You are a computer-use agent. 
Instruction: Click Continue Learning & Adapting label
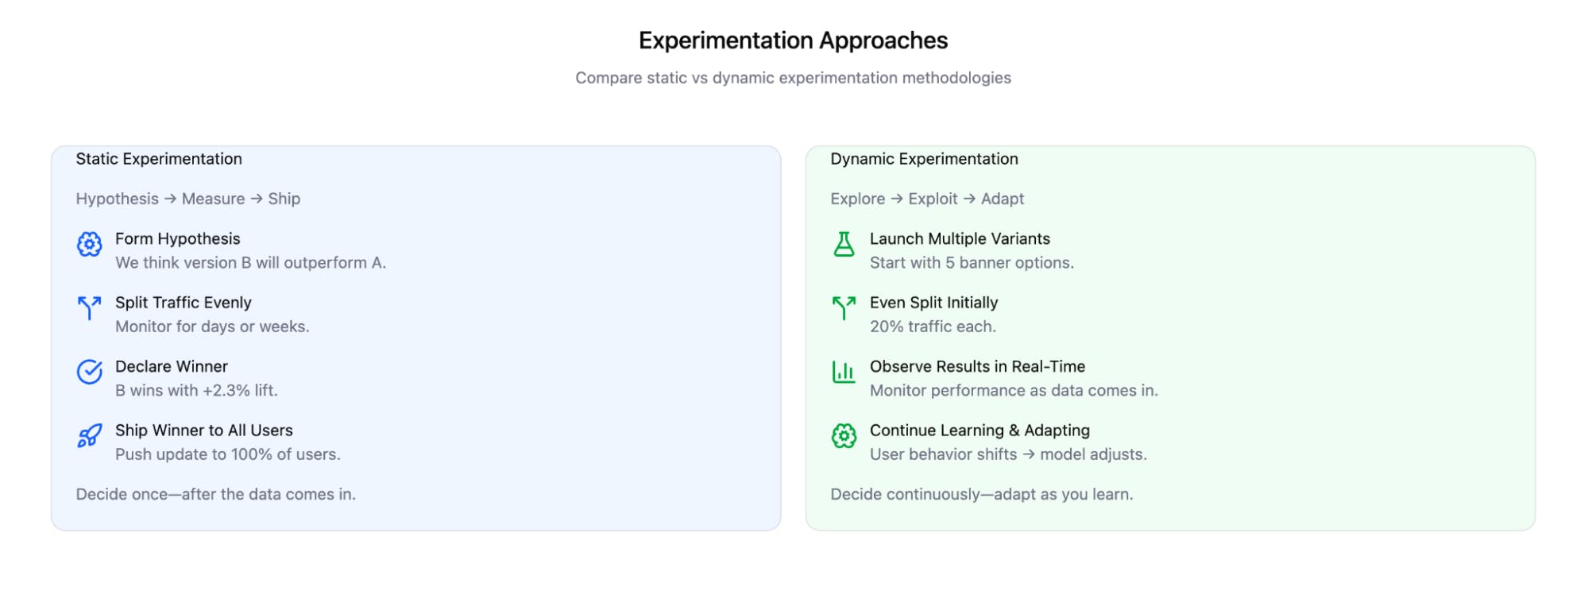[x=979, y=431]
